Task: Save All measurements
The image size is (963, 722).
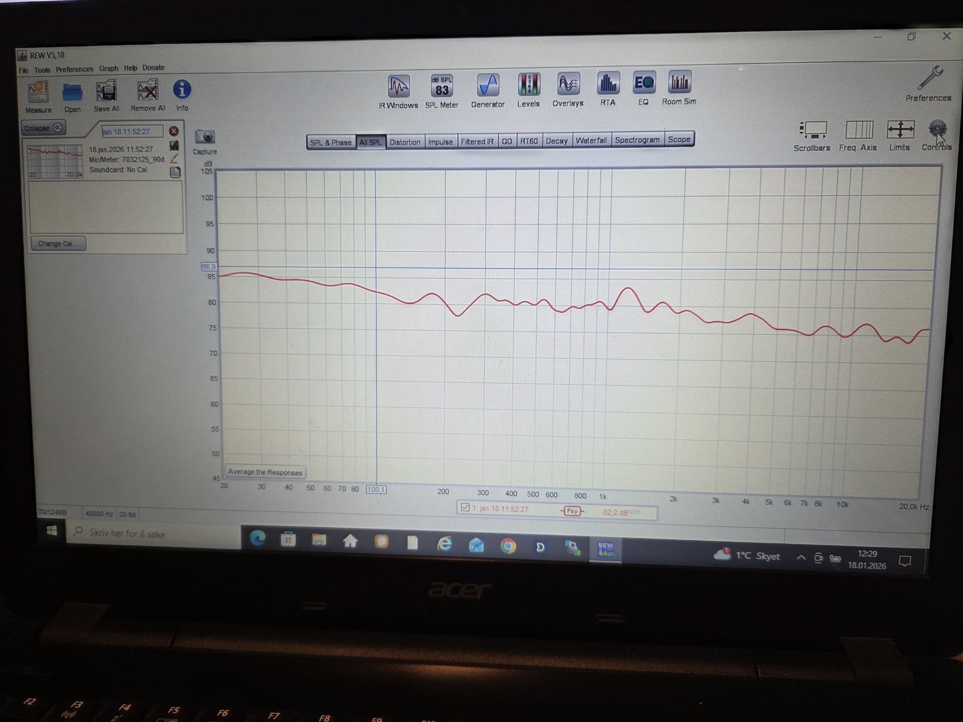Action: point(106,96)
